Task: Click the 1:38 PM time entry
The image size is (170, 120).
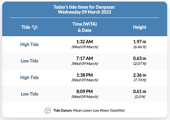Action: tap(85, 75)
